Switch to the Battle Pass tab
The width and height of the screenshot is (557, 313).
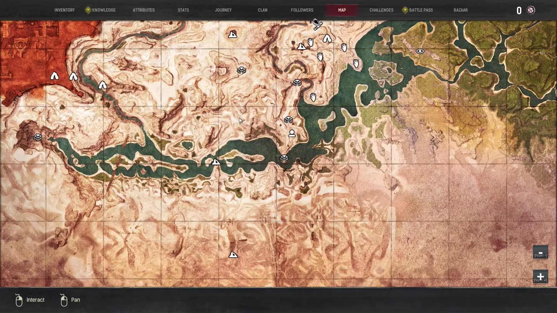421,10
